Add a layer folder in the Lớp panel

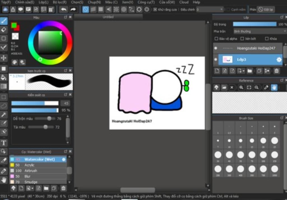coord(250,71)
